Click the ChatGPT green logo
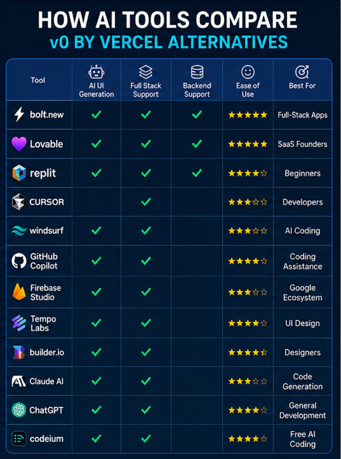The width and height of the screenshot is (341, 459). click(x=19, y=410)
